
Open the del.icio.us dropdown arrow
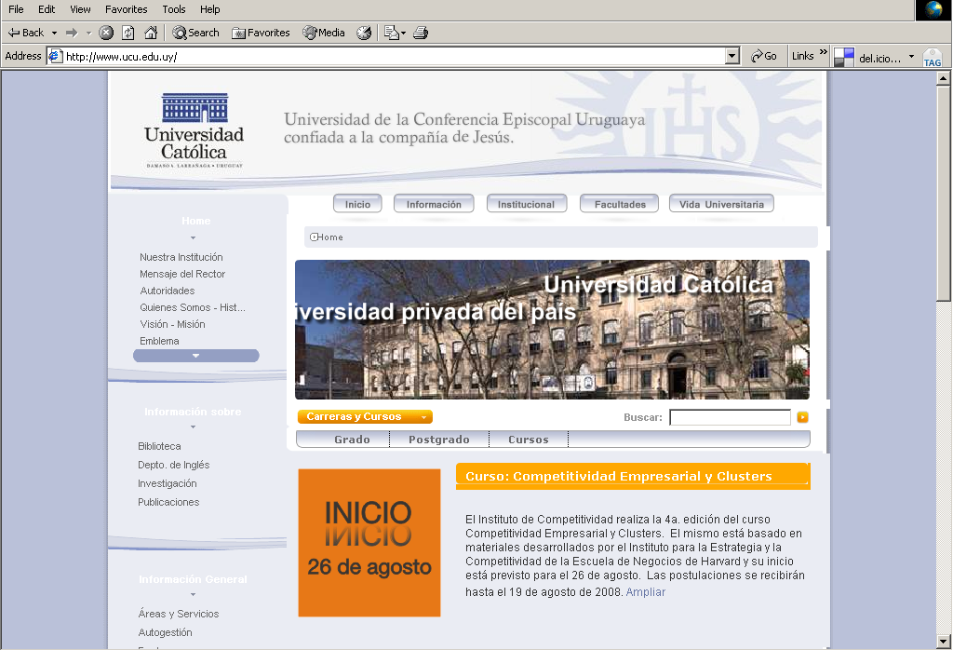[911, 57]
